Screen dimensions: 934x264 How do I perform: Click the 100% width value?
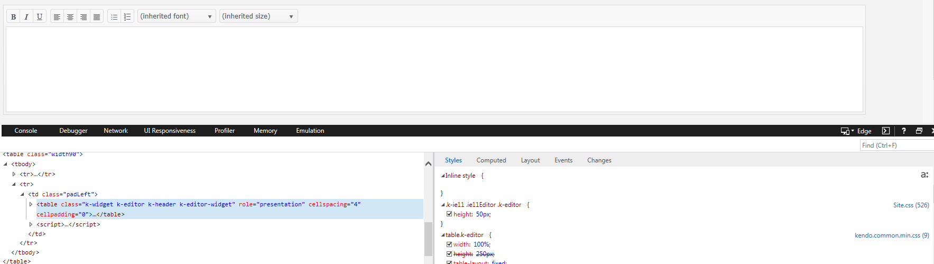[x=482, y=244]
